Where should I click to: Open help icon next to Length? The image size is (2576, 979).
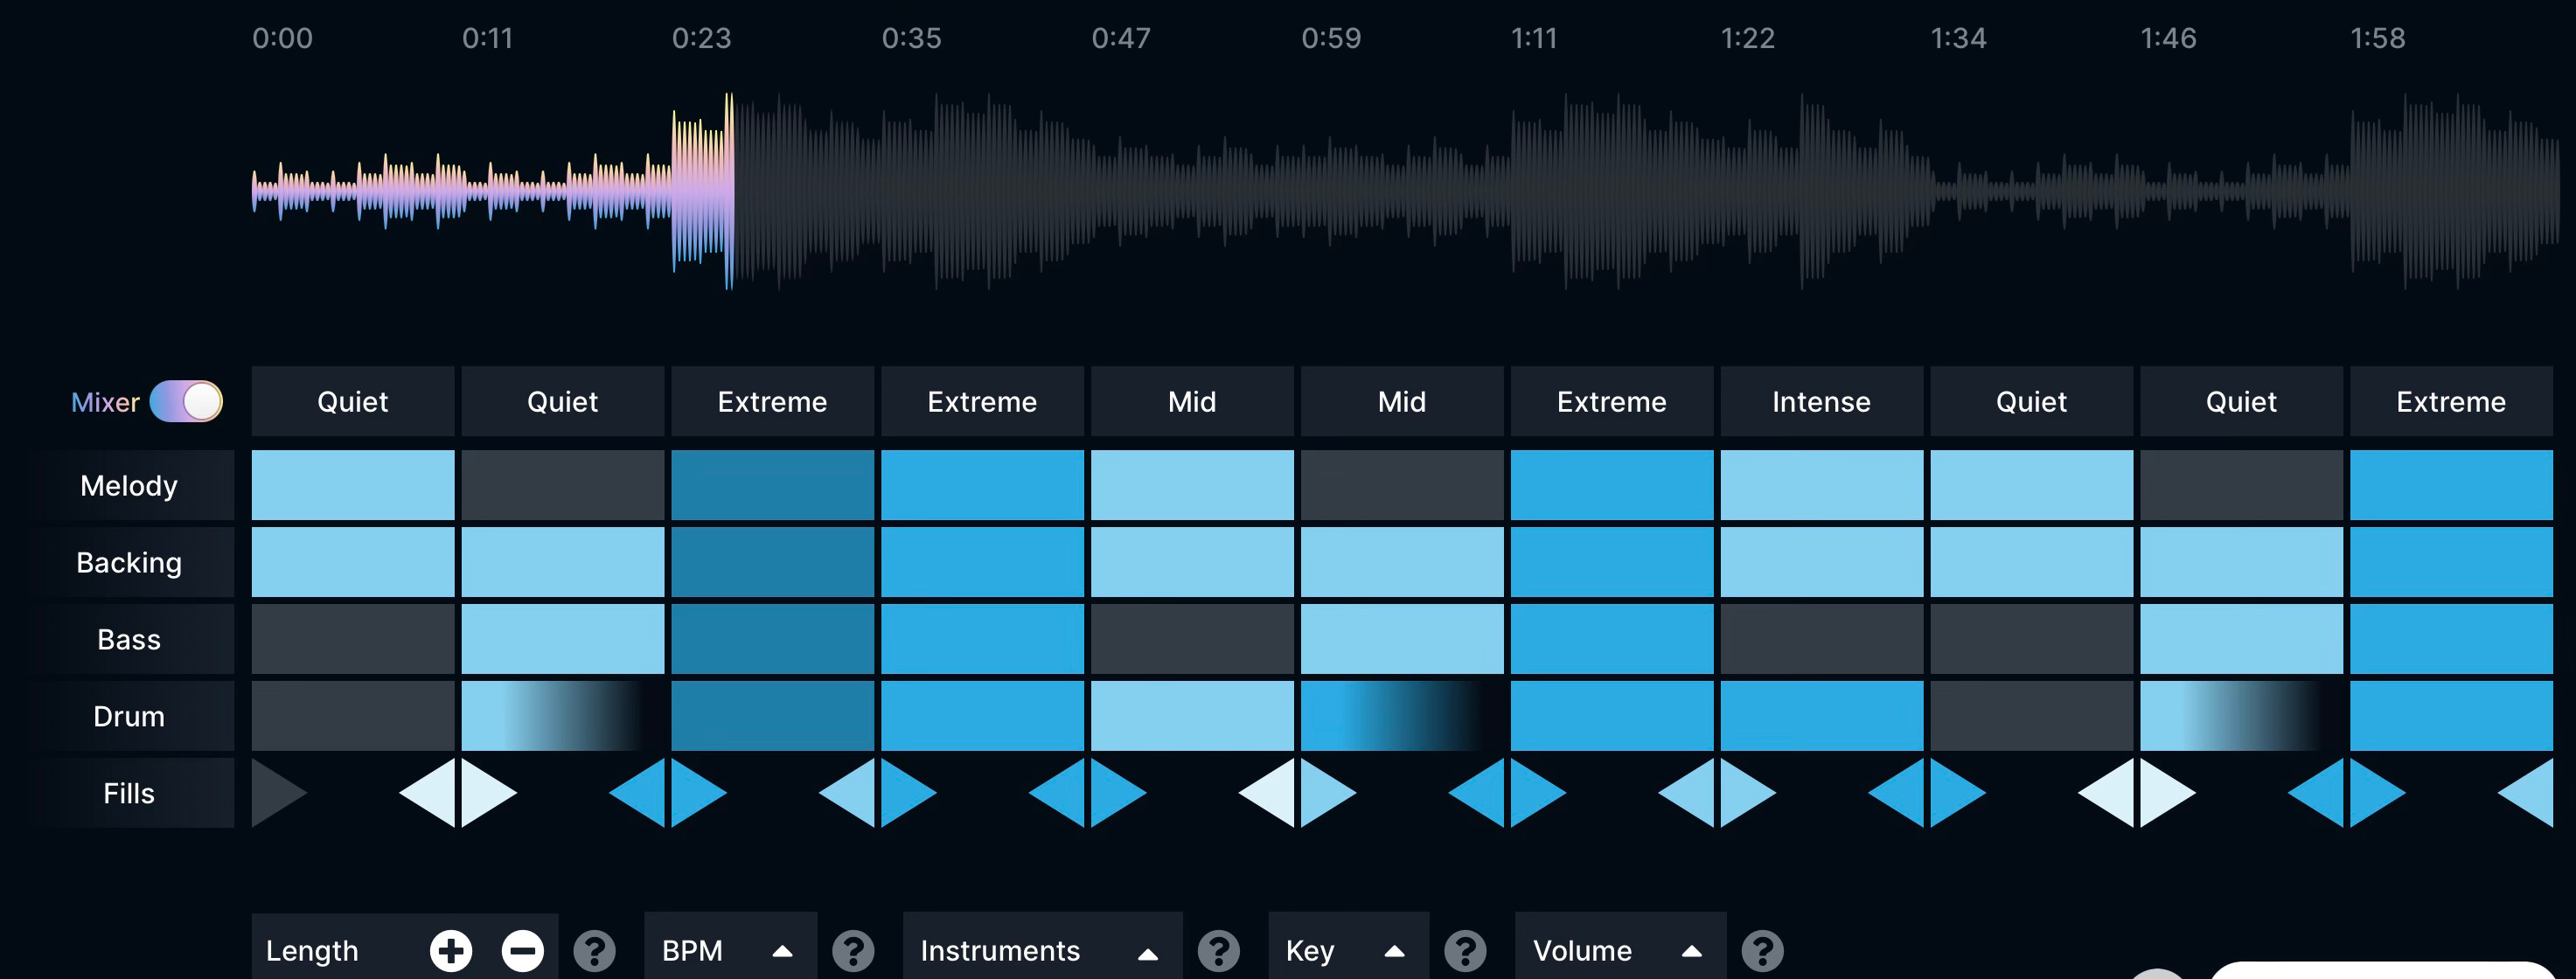point(594,950)
